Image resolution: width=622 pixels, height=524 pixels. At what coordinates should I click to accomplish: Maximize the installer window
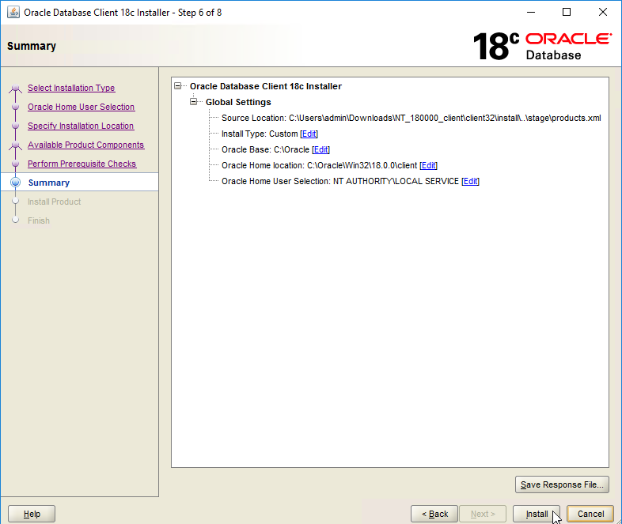[567, 13]
